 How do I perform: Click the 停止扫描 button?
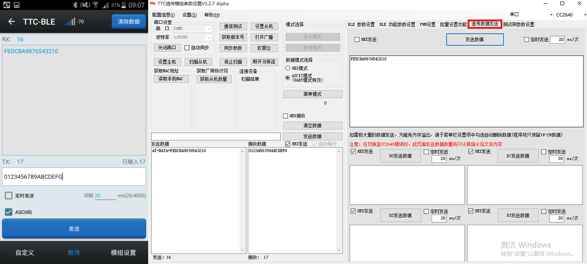[233, 62]
